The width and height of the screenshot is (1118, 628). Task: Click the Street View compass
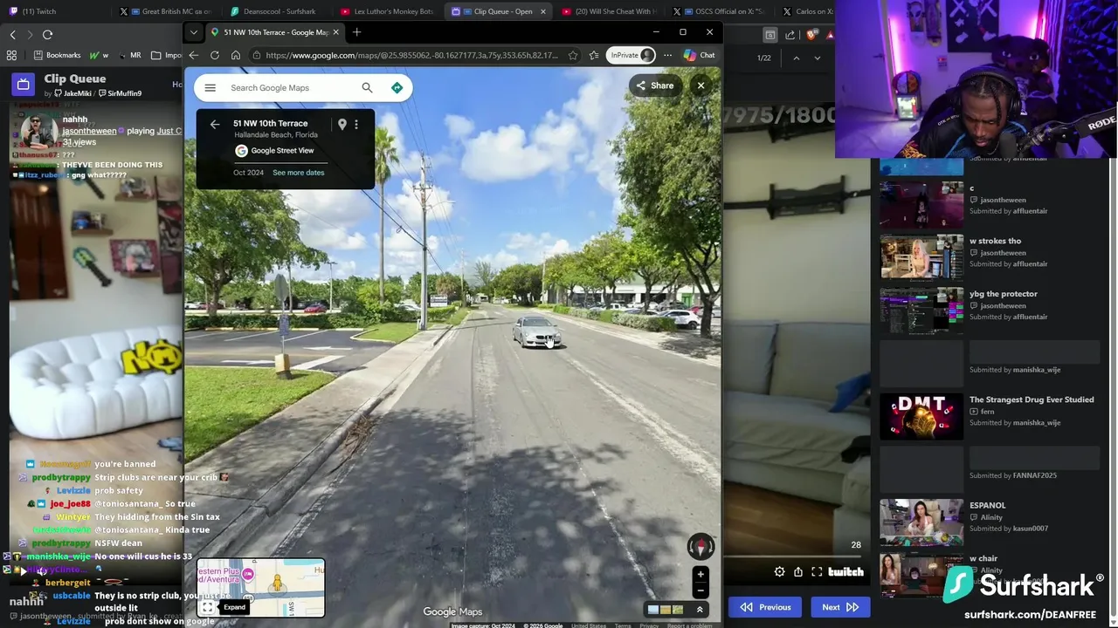700,547
